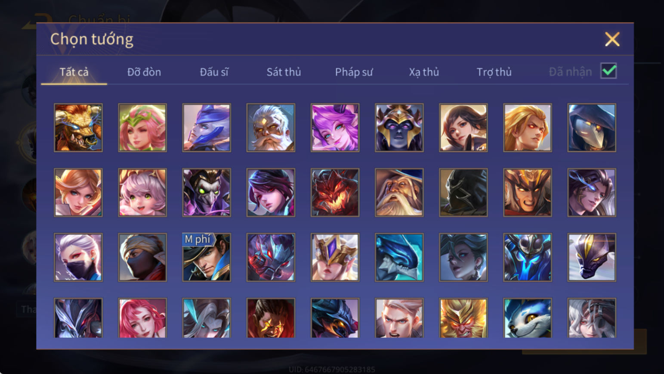Choose the masked white-haired ninja girl
The width and height of the screenshot is (664, 374).
[78, 257]
